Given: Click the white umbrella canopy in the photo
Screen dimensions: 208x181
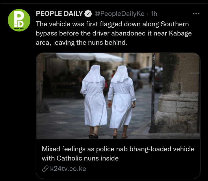Looking at the screenshot, I should pyautogui.click(x=83, y=57).
